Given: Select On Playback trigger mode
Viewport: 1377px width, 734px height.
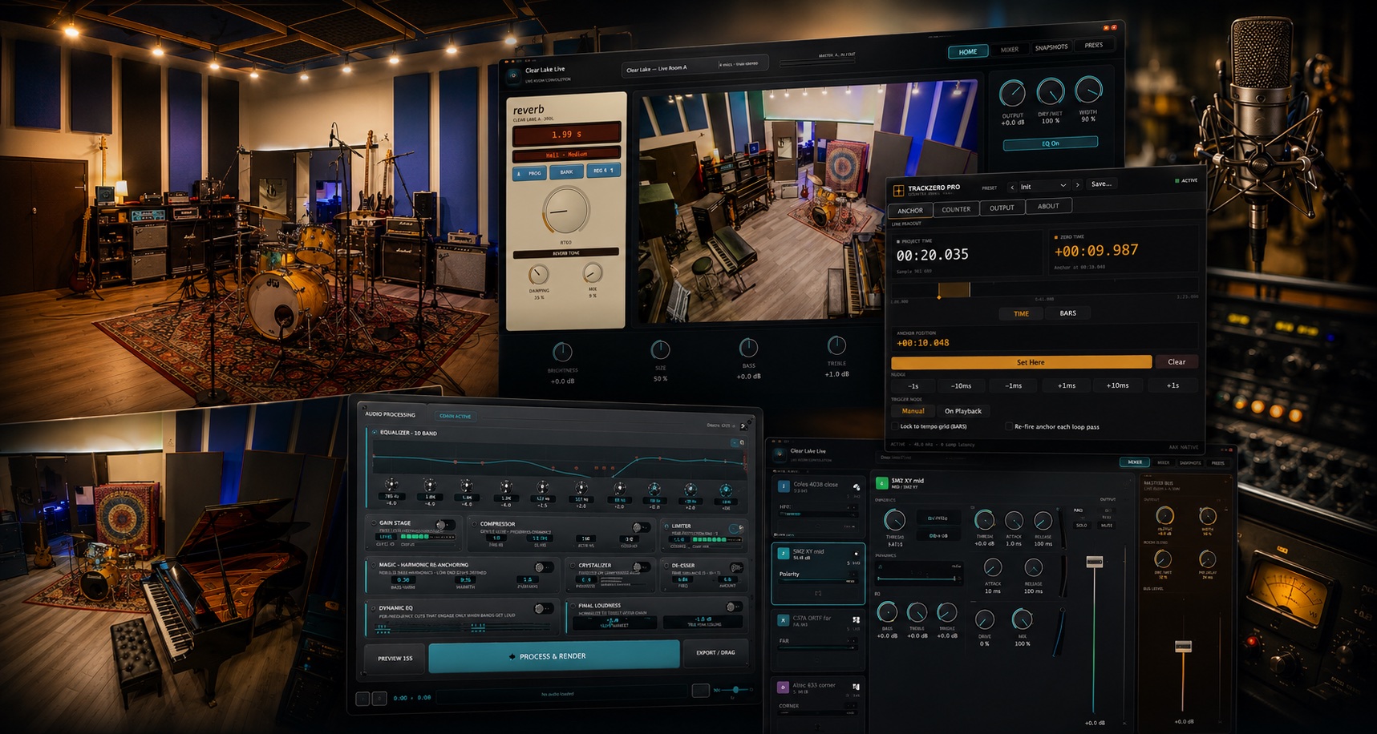Looking at the screenshot, I should 962,411.
